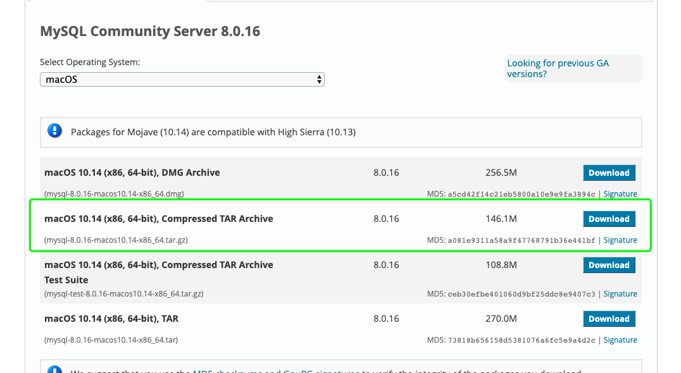
Task: Click the Looking for previous GA versions link
Action: click(x=558, y=68)
